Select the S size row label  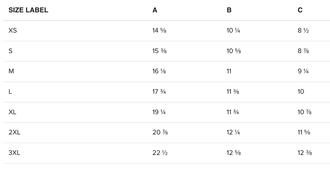(11, 51)
